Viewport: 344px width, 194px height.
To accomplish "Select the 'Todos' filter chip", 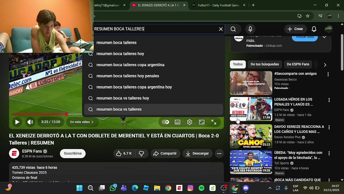I will (x=238, y=64).
